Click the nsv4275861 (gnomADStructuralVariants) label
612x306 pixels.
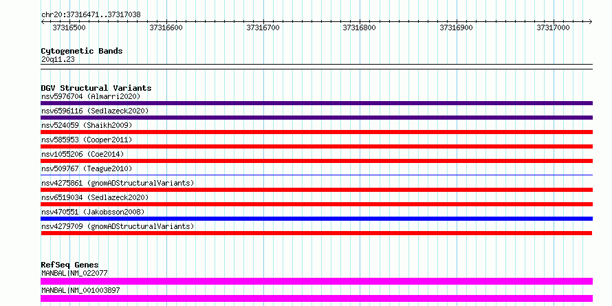tap(118, 183)
